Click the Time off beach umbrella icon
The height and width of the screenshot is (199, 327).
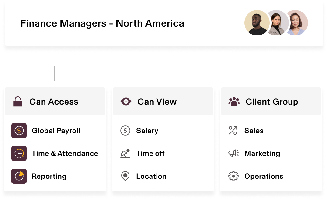[125, 153]
